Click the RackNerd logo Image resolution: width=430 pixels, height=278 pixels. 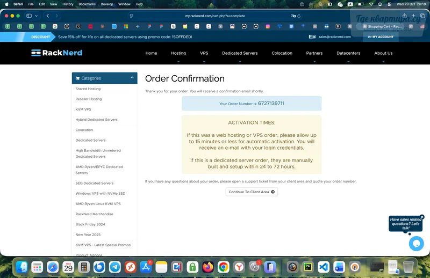(x=57, y=53)
